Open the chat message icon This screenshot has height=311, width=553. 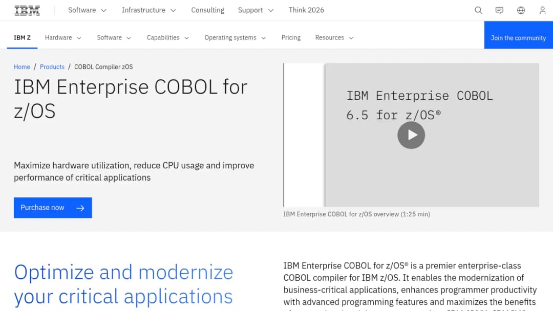(x=499, y=11)
